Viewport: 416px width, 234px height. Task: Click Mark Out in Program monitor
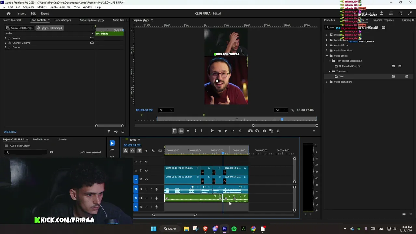click(201, 131)
